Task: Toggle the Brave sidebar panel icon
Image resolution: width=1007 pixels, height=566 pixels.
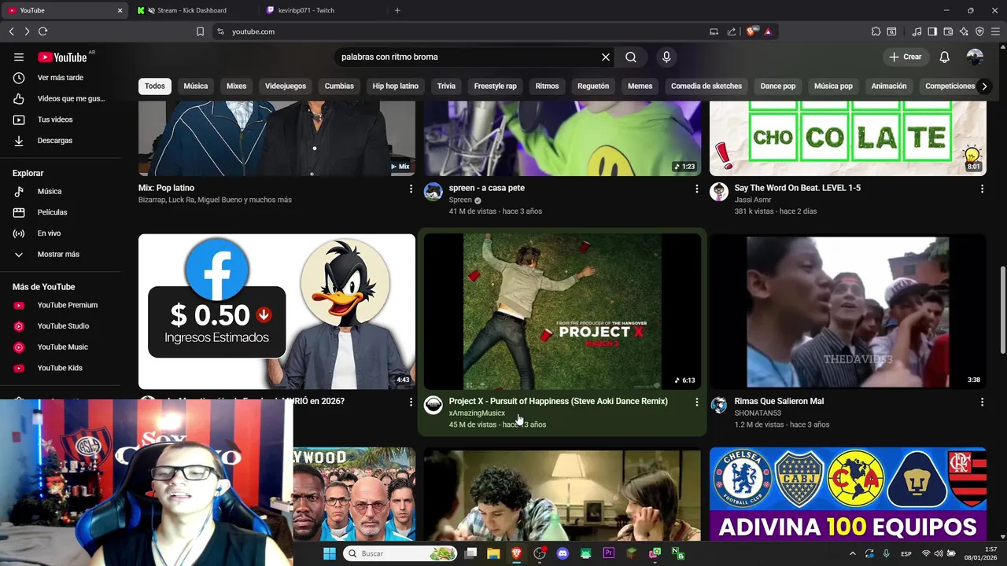Action: point(932,31)
